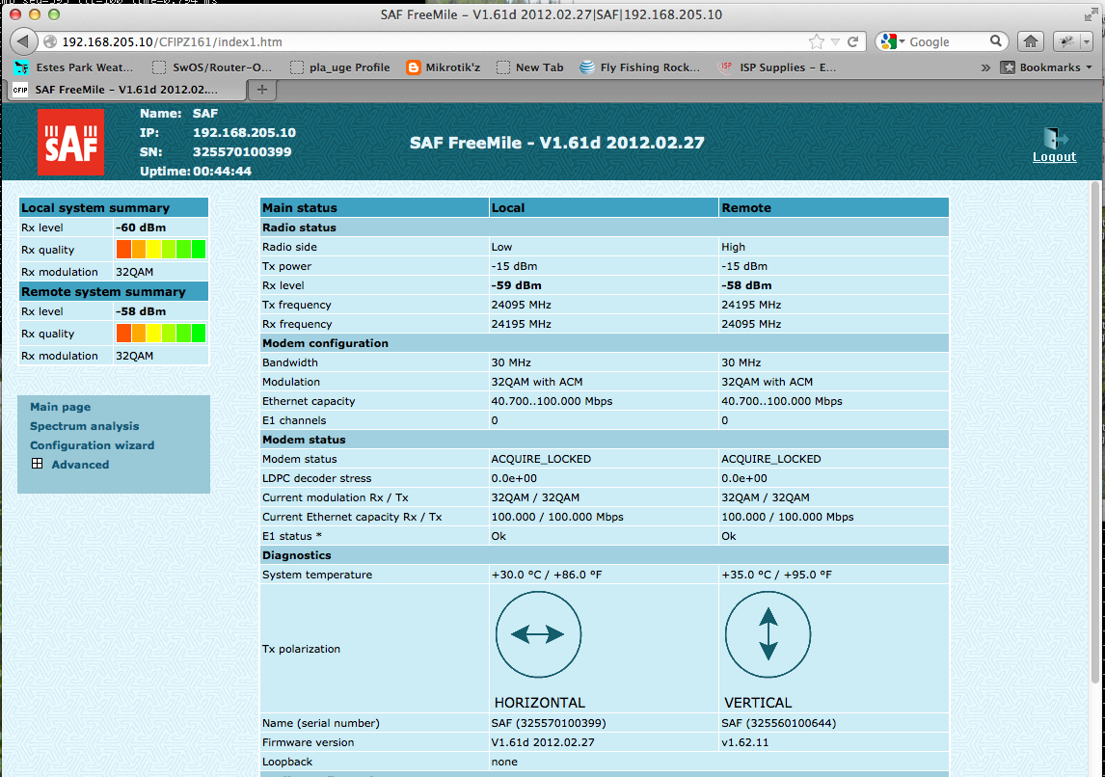Open the Fly Fishing Rock... bookmark
The image size is (1105, 777).
pyautogui.click(x=640, y=67)
